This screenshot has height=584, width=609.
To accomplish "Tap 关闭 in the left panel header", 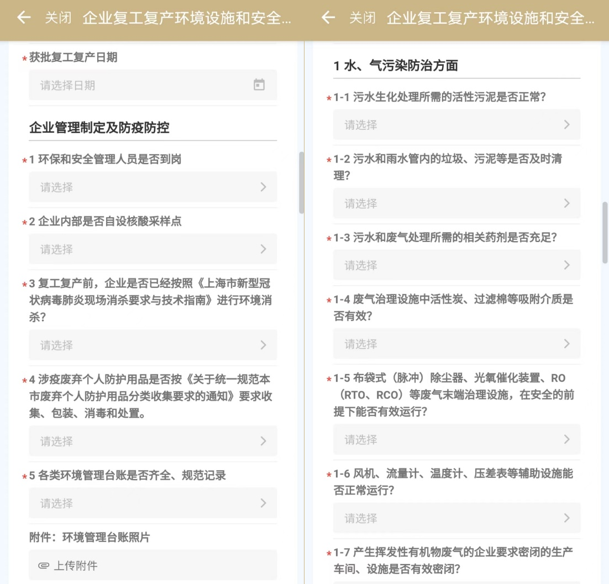I will (58, 18).
